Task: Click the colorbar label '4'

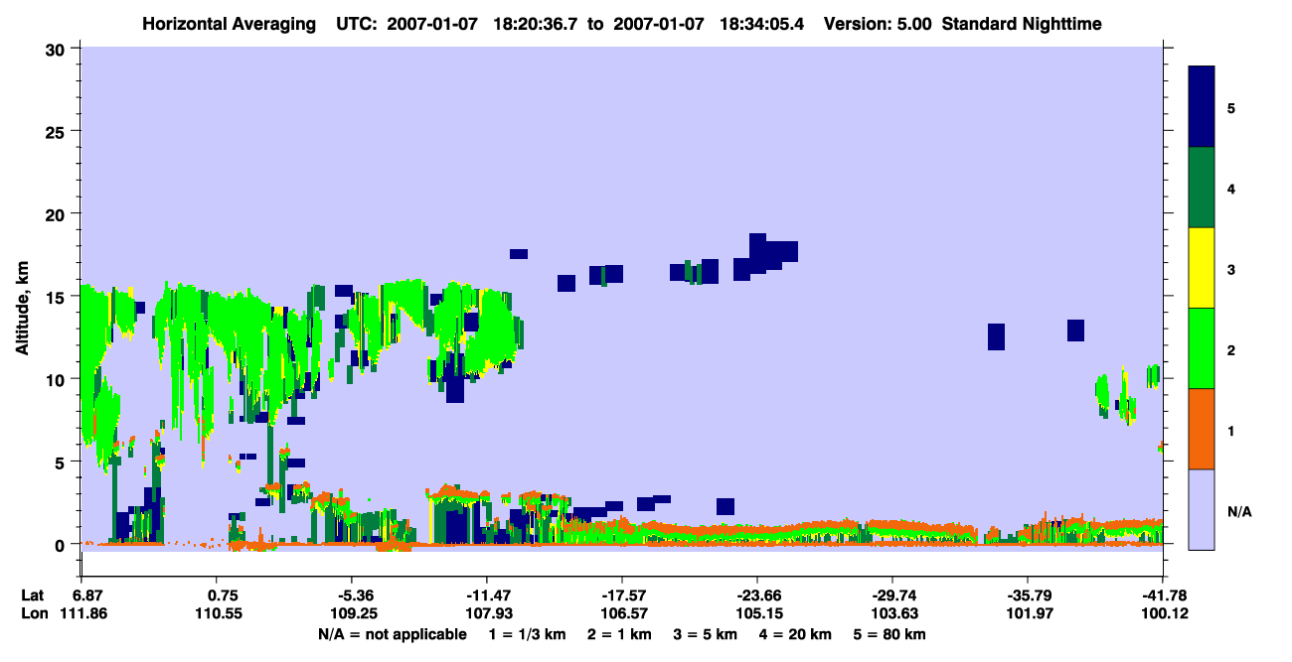Action: (1231, 189)
